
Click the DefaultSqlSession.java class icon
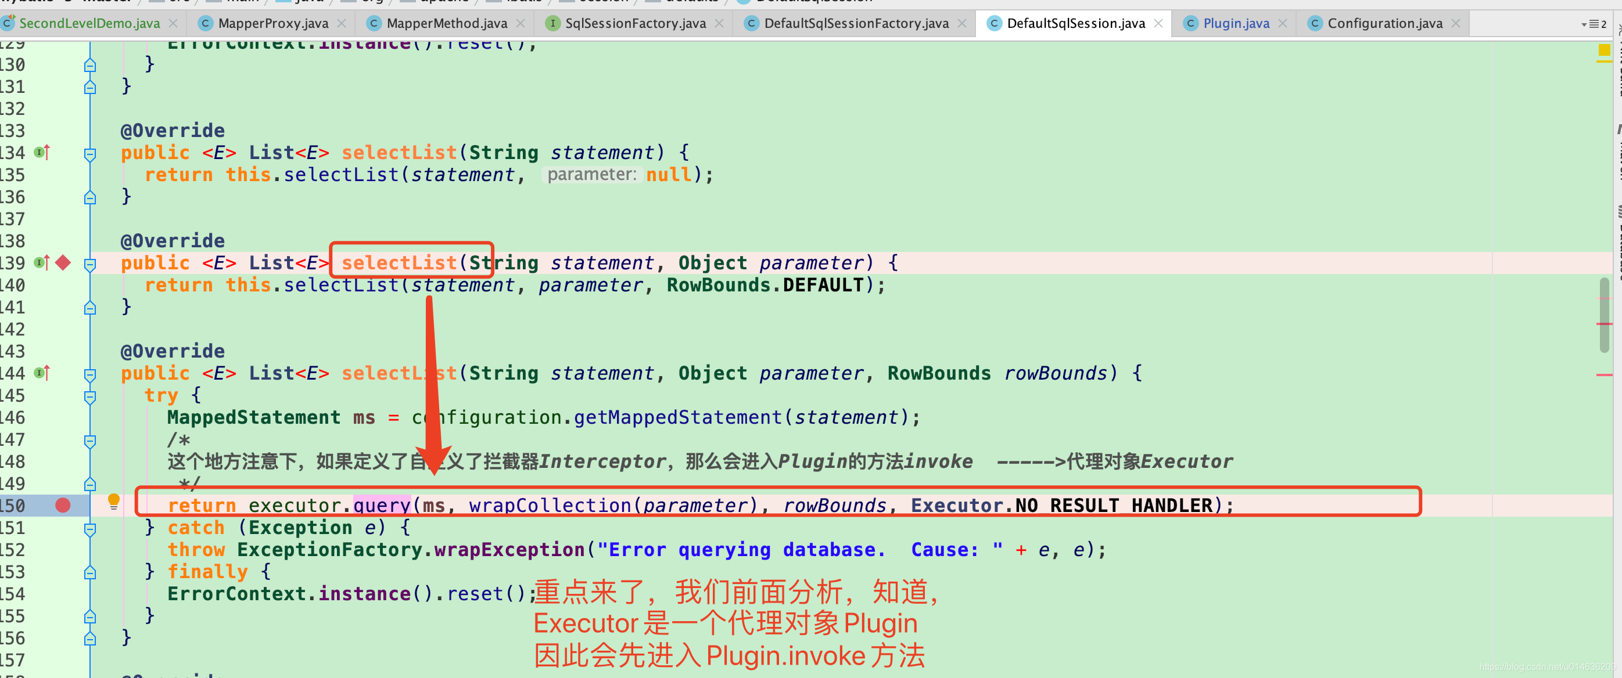[994, 24]
